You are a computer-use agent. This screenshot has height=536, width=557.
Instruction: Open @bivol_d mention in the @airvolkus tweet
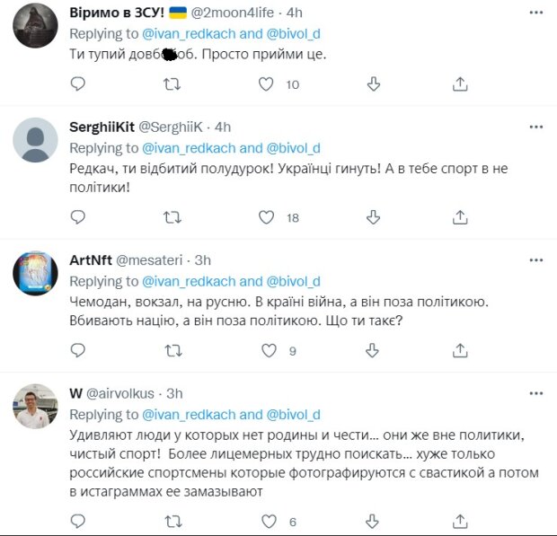tap(294, 415)
